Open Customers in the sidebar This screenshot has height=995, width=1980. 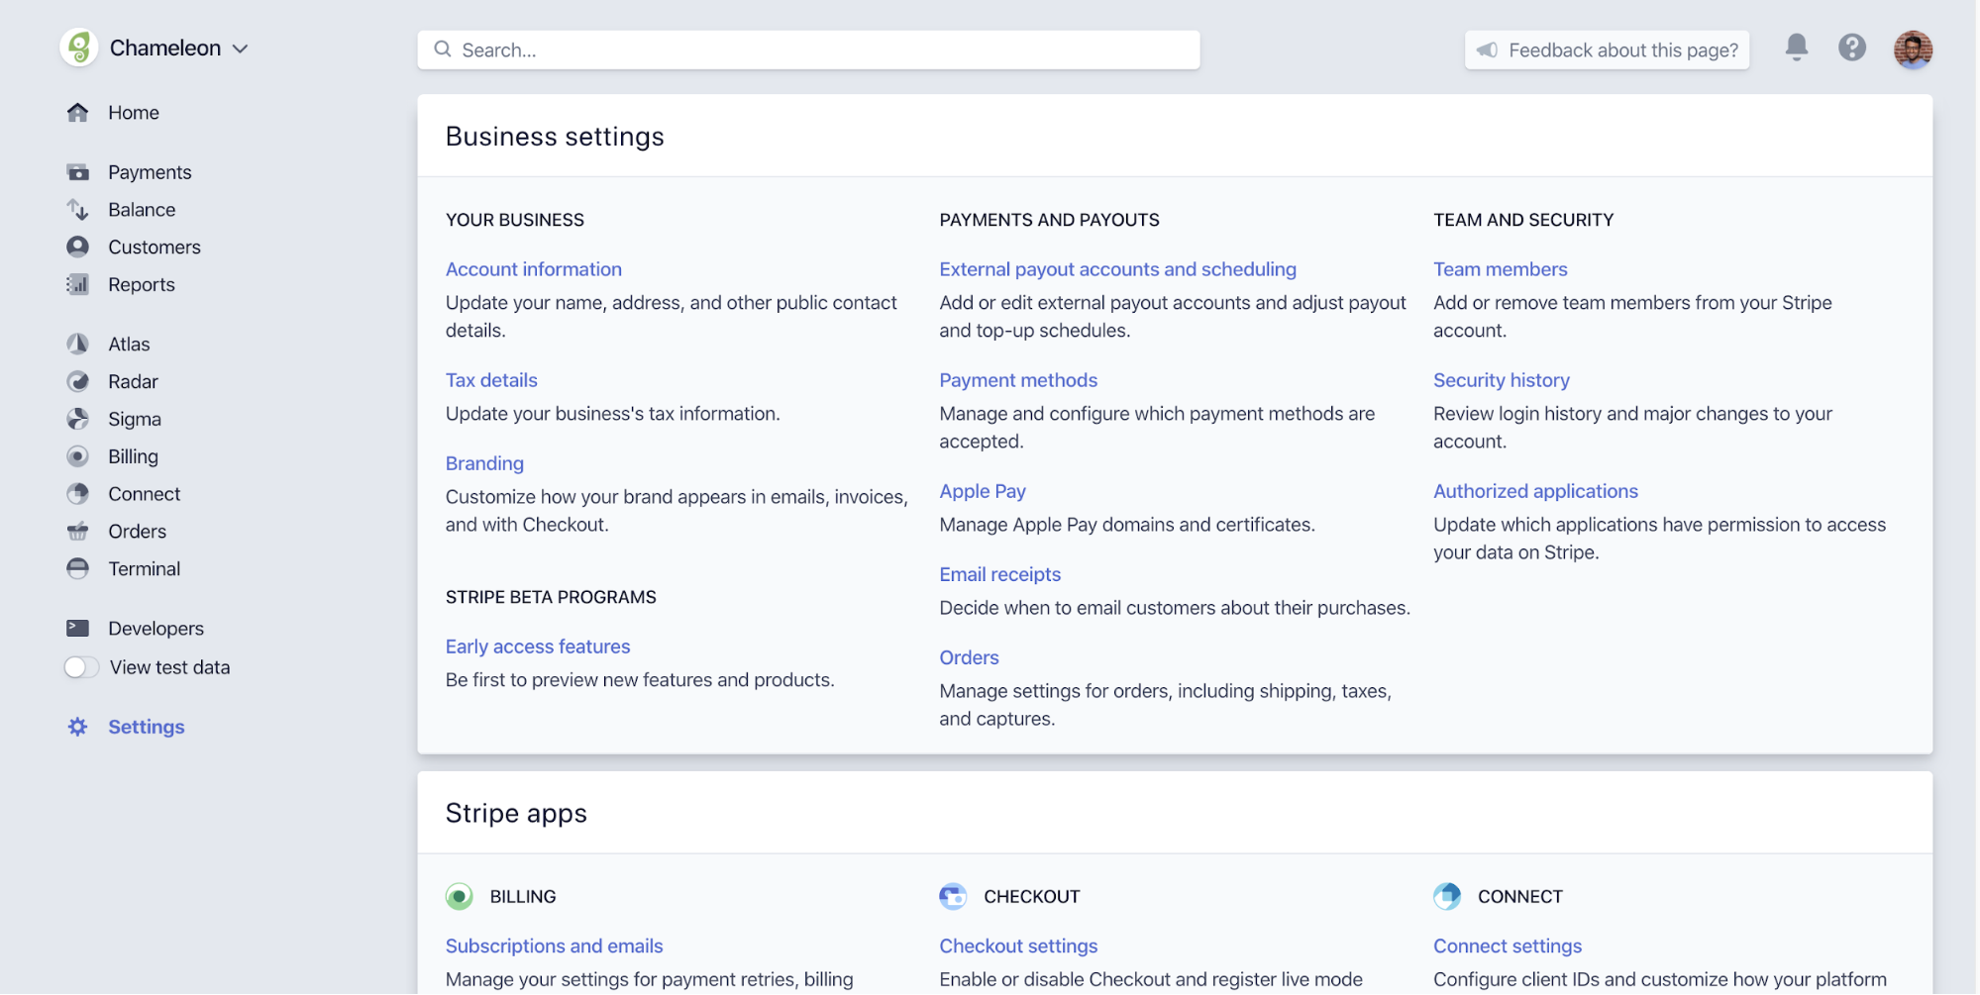coord(155,247)
